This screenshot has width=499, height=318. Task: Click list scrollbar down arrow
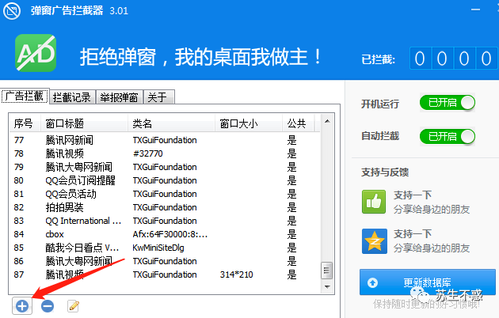(327, 287)
